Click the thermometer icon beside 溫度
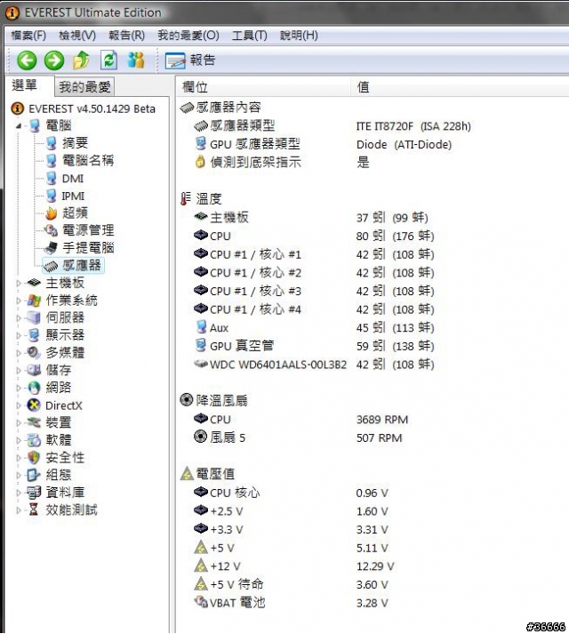569x634 pixels. (x=186, y=199)
